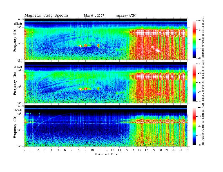The width and height of the screenshot is (223, 172).
Task: Click the color bar beside the dZ/dt panel
Action: (x=194, y=126)
